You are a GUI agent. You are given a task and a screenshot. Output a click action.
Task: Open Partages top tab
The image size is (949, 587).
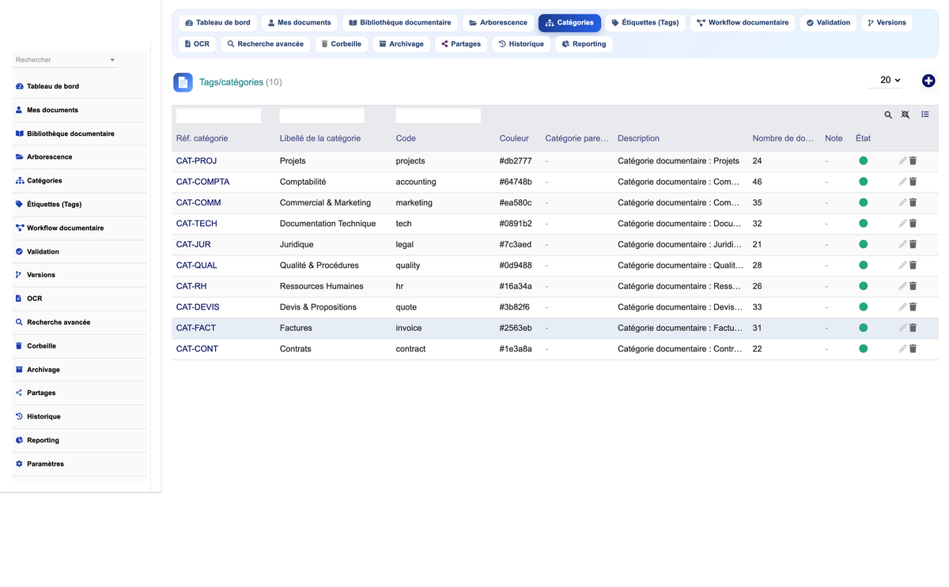(461, 44)
